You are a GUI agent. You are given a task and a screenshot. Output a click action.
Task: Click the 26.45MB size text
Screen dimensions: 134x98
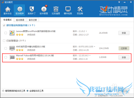(x=103, y=33)
